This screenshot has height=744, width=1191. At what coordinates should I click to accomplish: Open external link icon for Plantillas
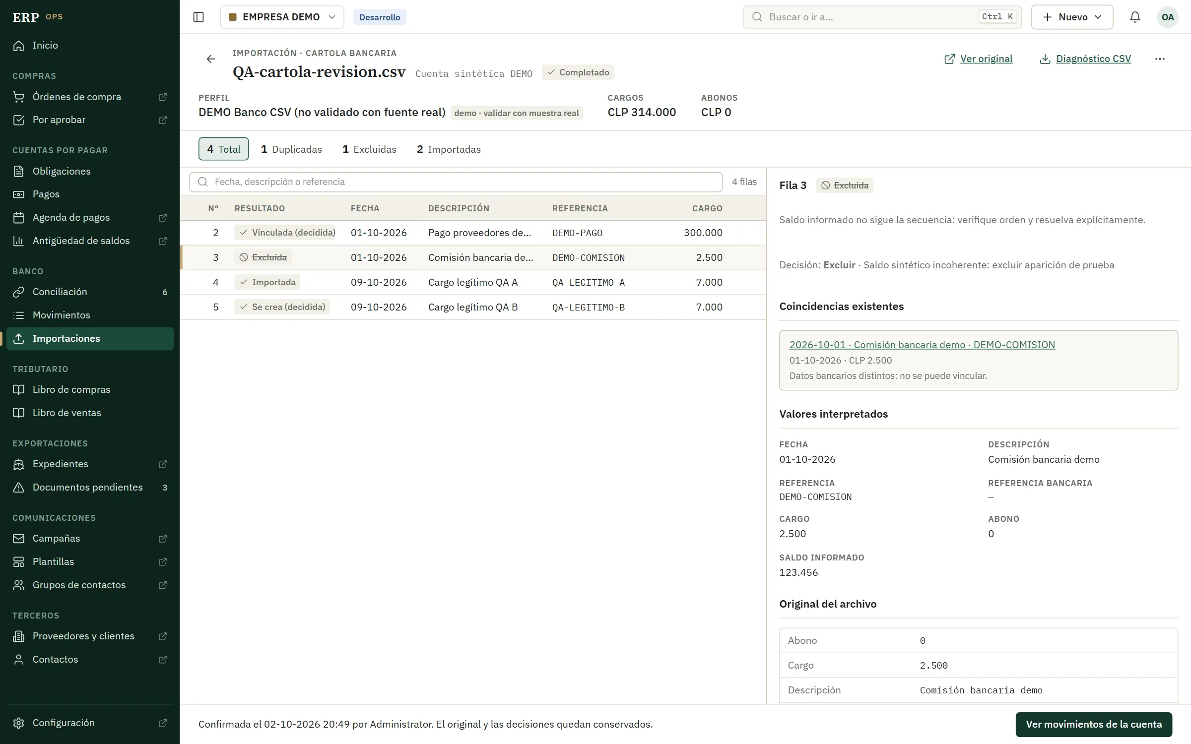click(x=162, y=562)
